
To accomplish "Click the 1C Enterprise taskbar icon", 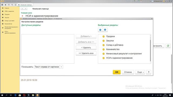I will [x=37, y=95].
